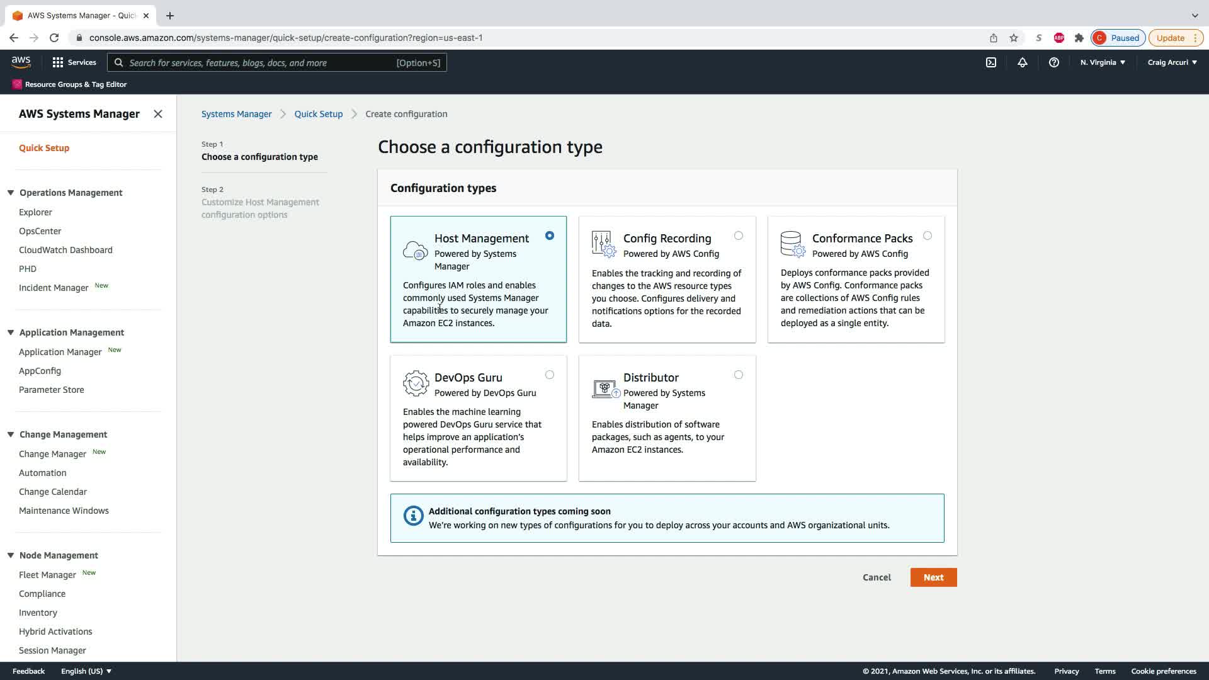The width and height of the screenshot is (1209, 680).
Task: Click the Quick Setup breadcrumb link
Action: [318, 114]
